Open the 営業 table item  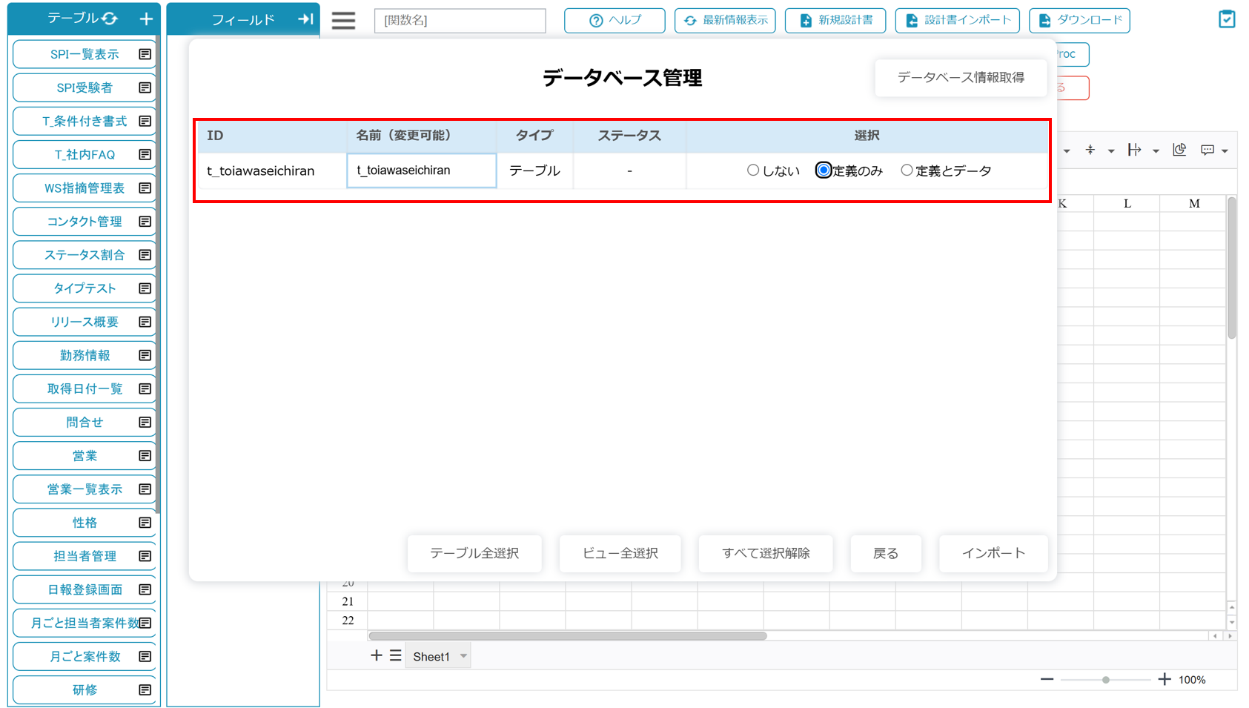85,455
